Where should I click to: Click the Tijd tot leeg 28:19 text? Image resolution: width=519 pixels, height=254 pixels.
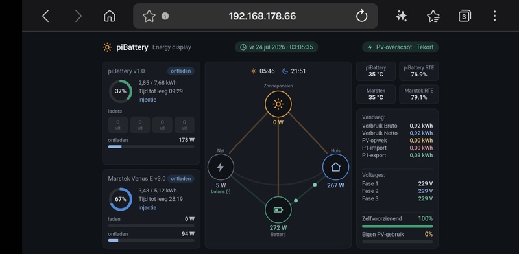click(x=160, y=199)
